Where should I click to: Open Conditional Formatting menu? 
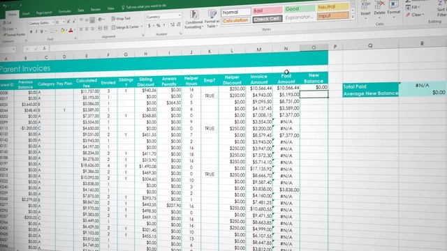tap(194, 20)
